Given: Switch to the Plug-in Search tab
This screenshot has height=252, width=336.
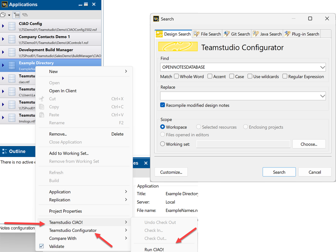Looking at the screenshot, I should (x=302, y=34).
